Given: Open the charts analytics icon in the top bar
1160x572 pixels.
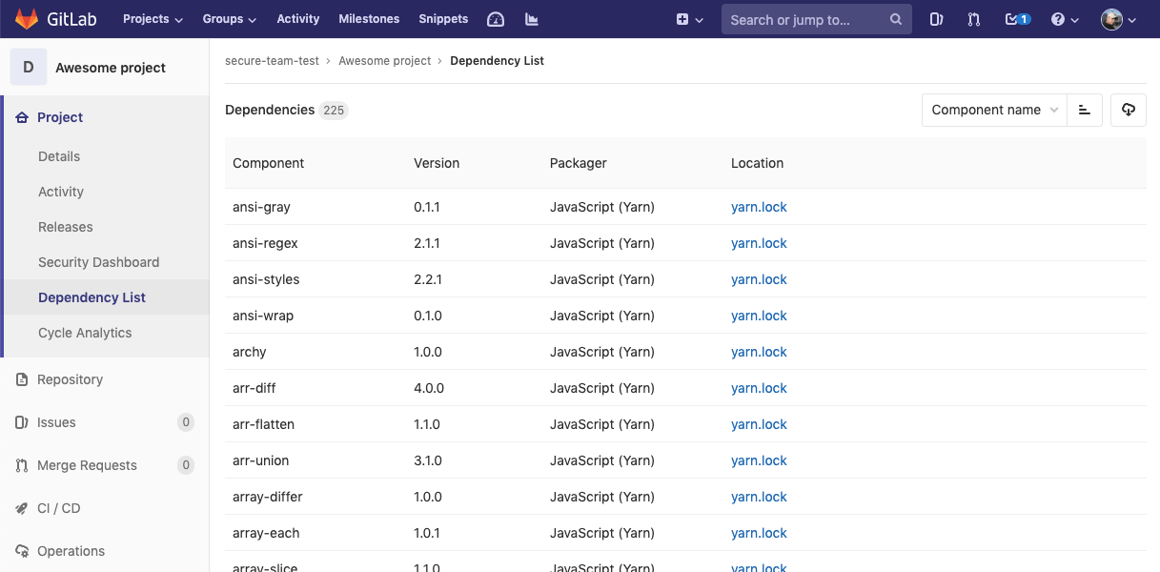Looking at the screenshot, I should coord(532,18).
